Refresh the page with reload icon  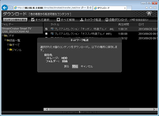(90, 8)
